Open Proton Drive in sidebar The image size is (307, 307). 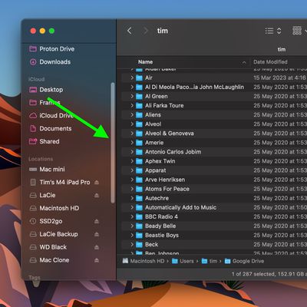pos(52,49)
